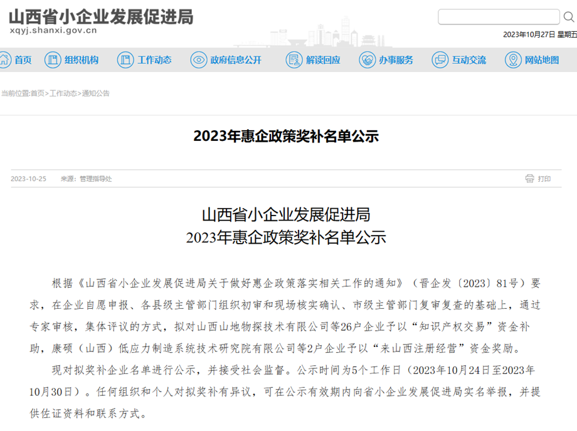The image size is (577, 431).
Task: Click the xqyj.shanxi.gov.cn domain text under the logo
Action: pyautogui.click(x=53, y=31)
